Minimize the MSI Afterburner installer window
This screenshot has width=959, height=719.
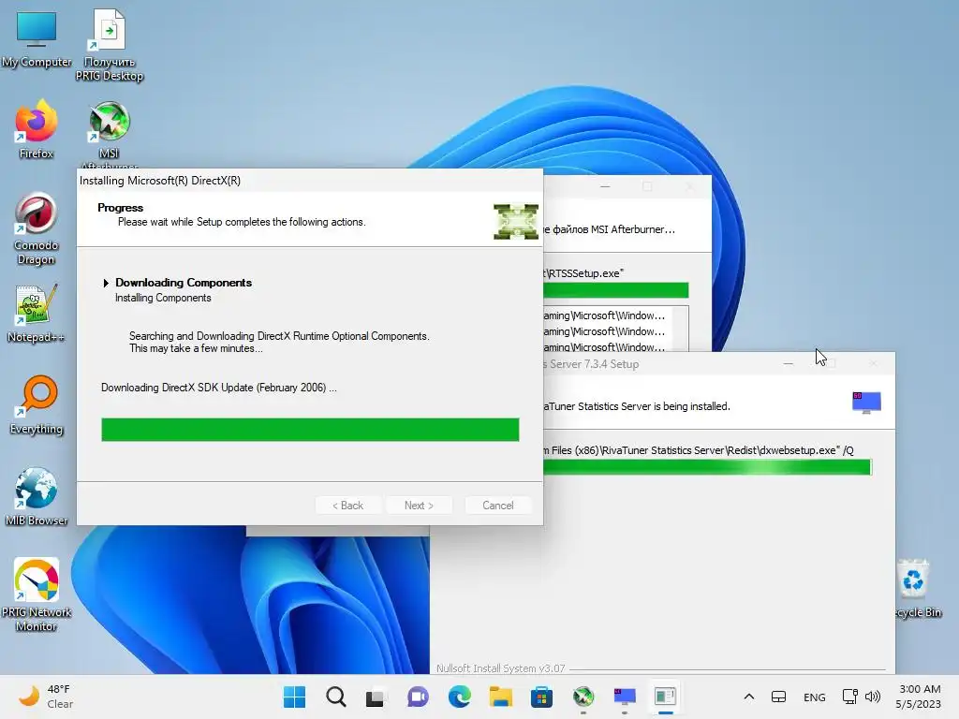[x=605, y=186]
